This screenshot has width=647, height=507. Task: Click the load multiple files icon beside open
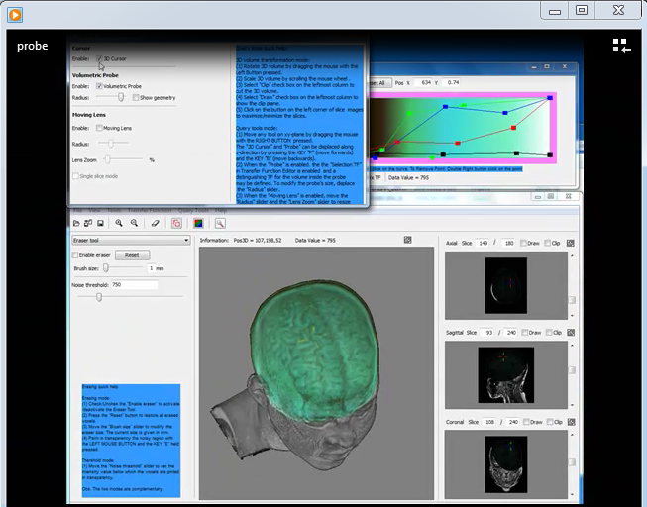[88, 223]
